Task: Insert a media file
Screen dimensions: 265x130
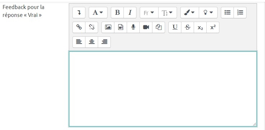Action: tap(121, 27)
